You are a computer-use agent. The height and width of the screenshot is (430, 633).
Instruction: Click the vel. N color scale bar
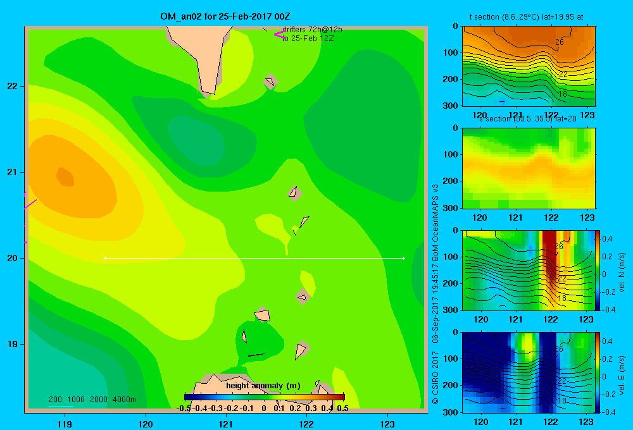click(598, 270)
